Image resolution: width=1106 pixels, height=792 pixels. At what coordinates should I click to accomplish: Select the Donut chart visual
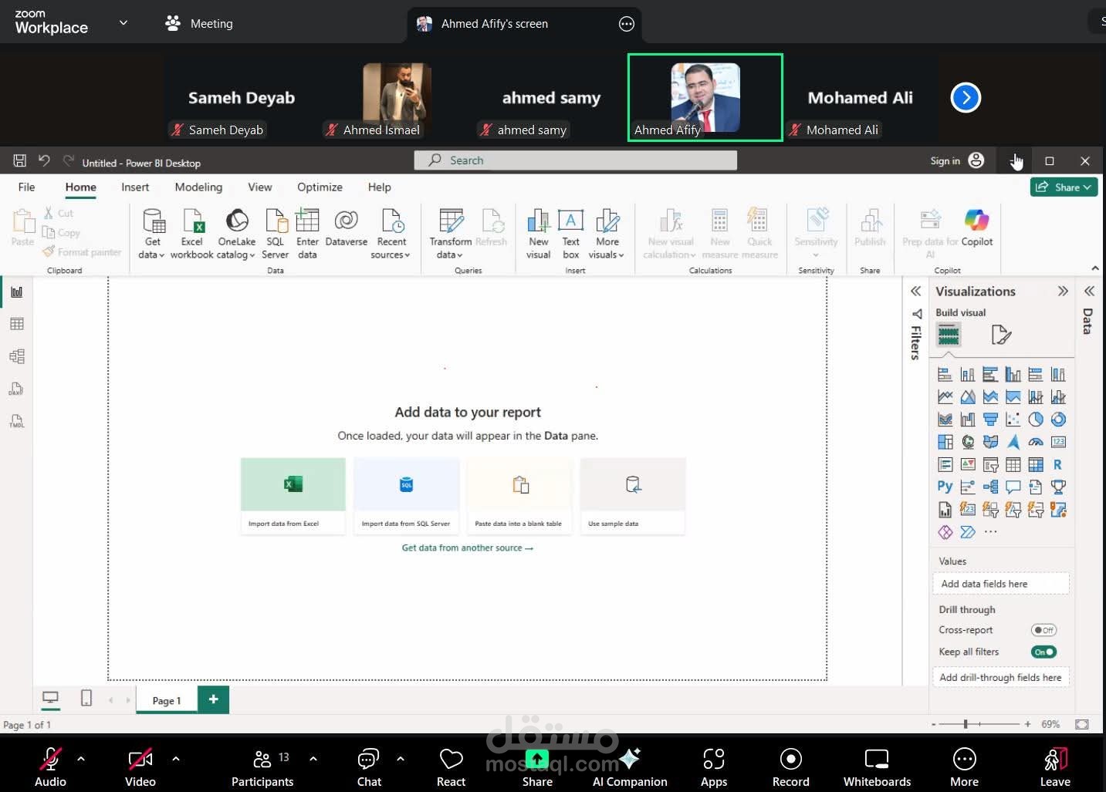click(1058, 420)
